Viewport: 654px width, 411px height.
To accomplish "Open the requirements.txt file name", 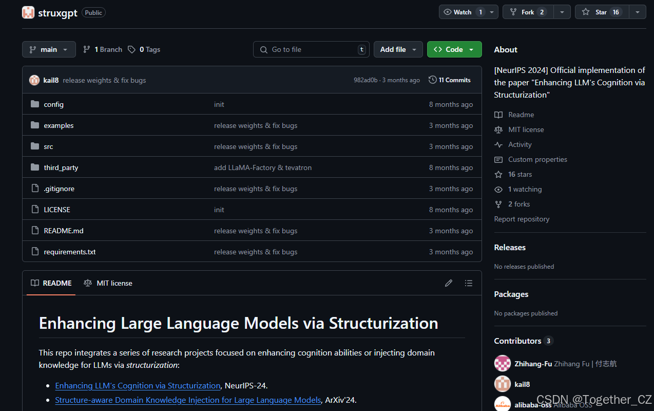I will (x=70, y=252).
